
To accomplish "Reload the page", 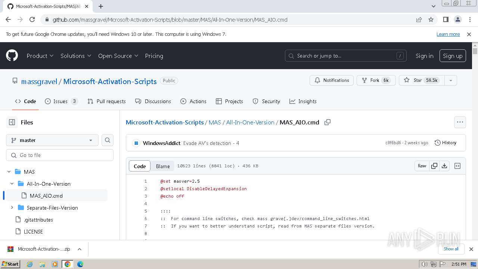I will [32, 20].
